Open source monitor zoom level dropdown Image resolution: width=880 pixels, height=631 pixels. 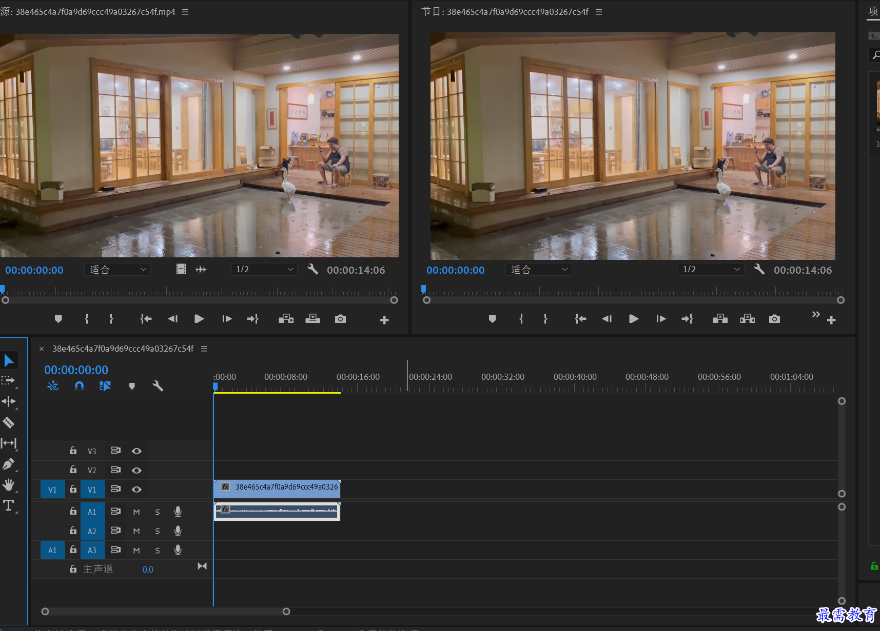(x=118, y=270)
